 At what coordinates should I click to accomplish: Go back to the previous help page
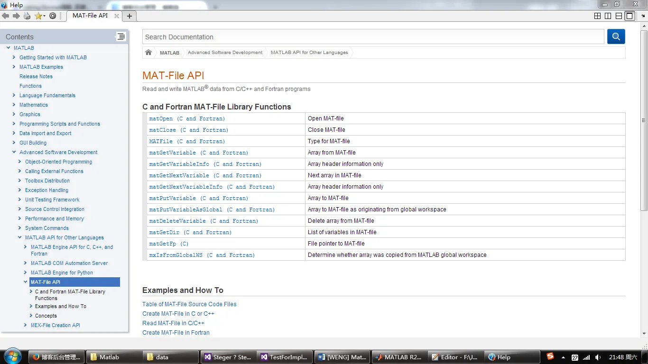click(x=6, y=16)
